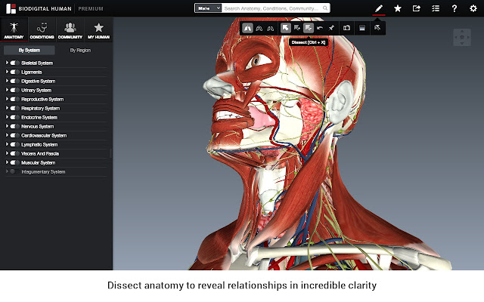Open help via question mark icon

[x=454, y=8]
